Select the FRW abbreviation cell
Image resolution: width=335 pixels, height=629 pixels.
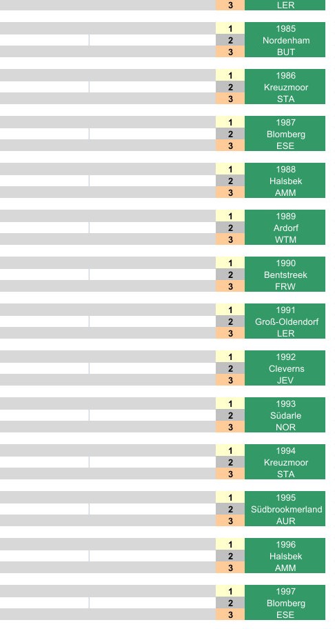pos(285,286)
